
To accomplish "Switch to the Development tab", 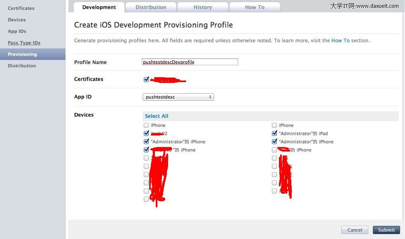I will [99, 7].
